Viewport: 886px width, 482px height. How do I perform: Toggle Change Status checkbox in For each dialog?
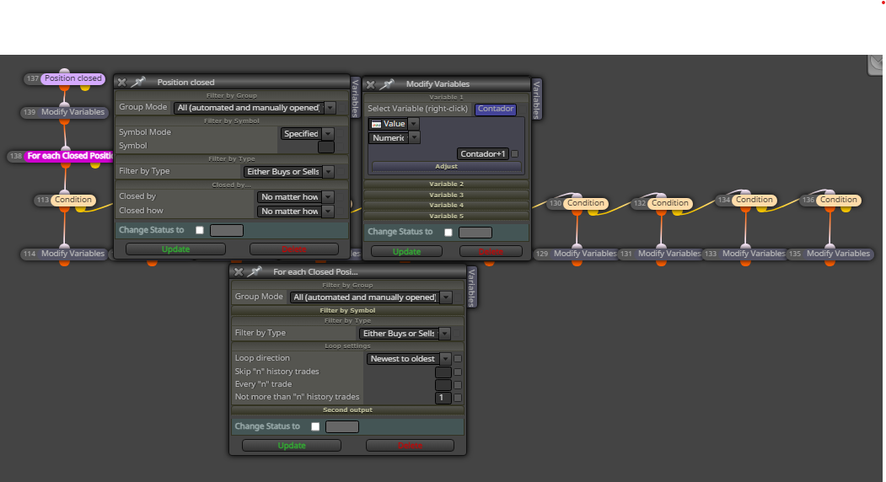pos(315,426)
